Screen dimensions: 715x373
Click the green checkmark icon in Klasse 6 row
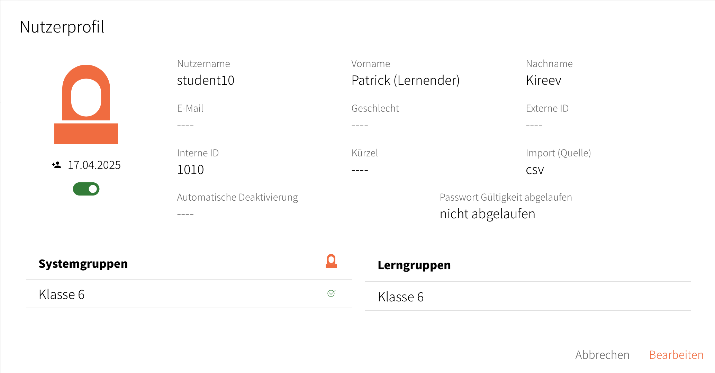tap(331, 293)
